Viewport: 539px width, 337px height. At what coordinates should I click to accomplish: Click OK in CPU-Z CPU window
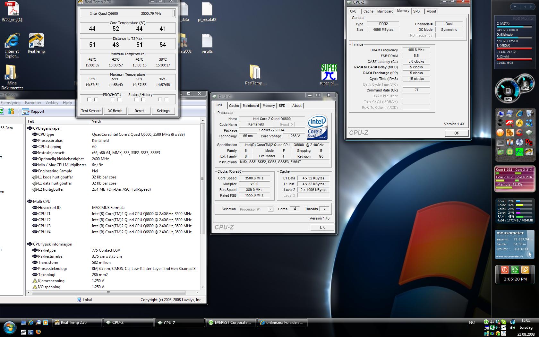[x=322, y=228]
